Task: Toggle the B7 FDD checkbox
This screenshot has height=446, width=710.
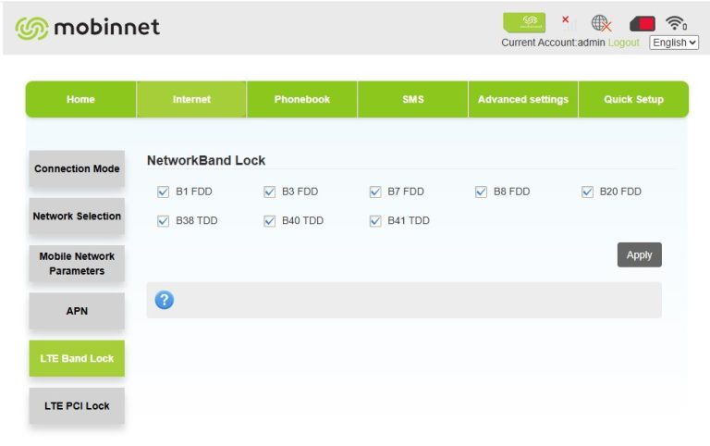Action: 375,192
